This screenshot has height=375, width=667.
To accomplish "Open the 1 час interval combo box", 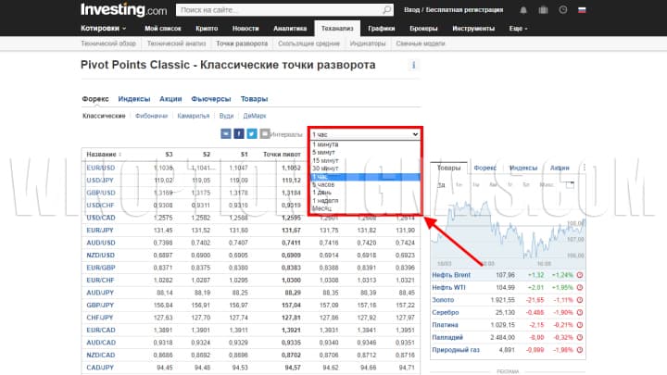I will 365,134.
